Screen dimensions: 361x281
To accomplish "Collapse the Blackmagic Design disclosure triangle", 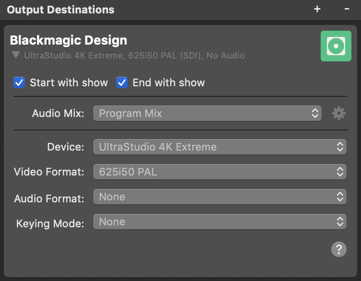I will click(x=16, y=55).
